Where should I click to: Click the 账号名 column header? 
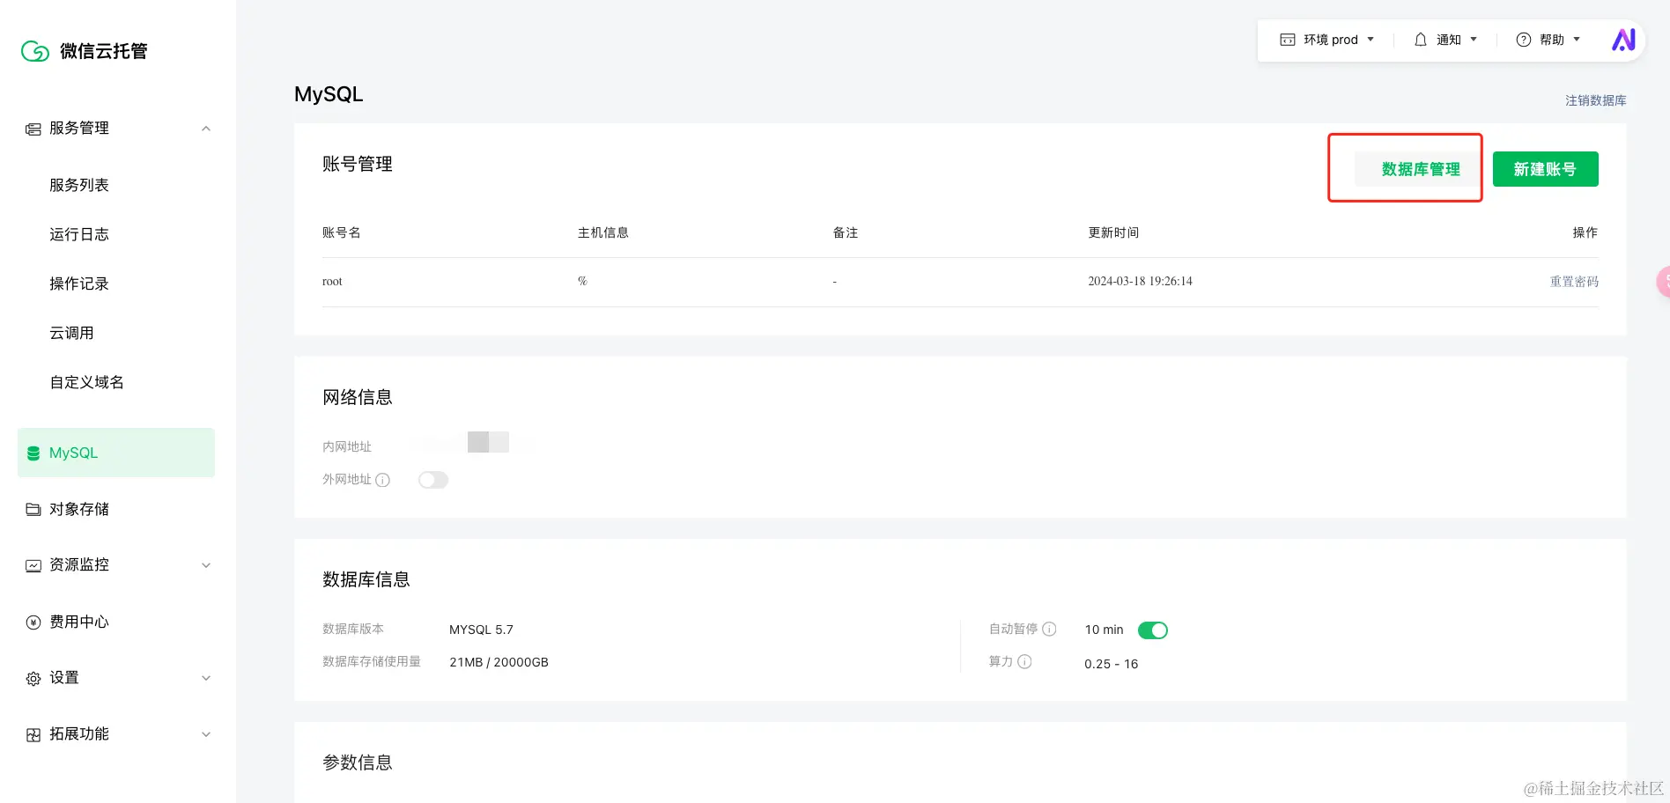(x=341, y=232)
